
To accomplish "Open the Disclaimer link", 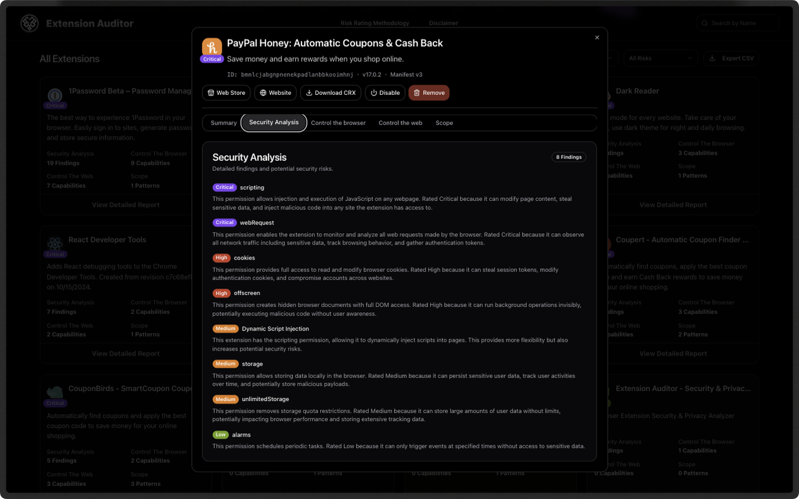I will pos(444,23).
